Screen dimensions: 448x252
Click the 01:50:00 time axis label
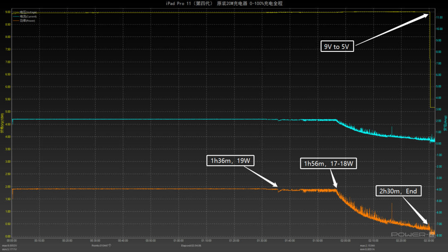(x=318, y=241)
